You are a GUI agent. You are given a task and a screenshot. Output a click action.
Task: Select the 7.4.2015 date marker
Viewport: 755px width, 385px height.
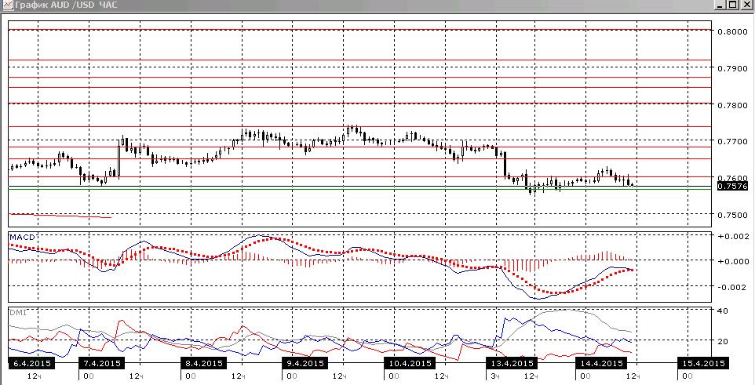click(101, 363)
